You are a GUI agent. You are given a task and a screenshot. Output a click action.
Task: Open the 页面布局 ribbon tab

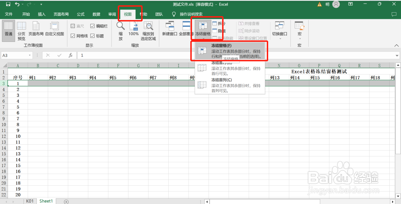[61, 14]
